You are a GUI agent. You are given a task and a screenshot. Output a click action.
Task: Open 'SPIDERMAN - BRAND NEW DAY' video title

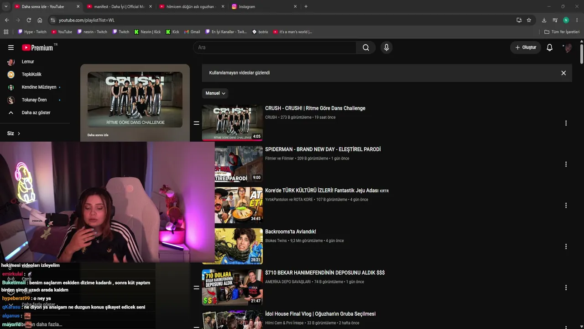coord(323,149)
